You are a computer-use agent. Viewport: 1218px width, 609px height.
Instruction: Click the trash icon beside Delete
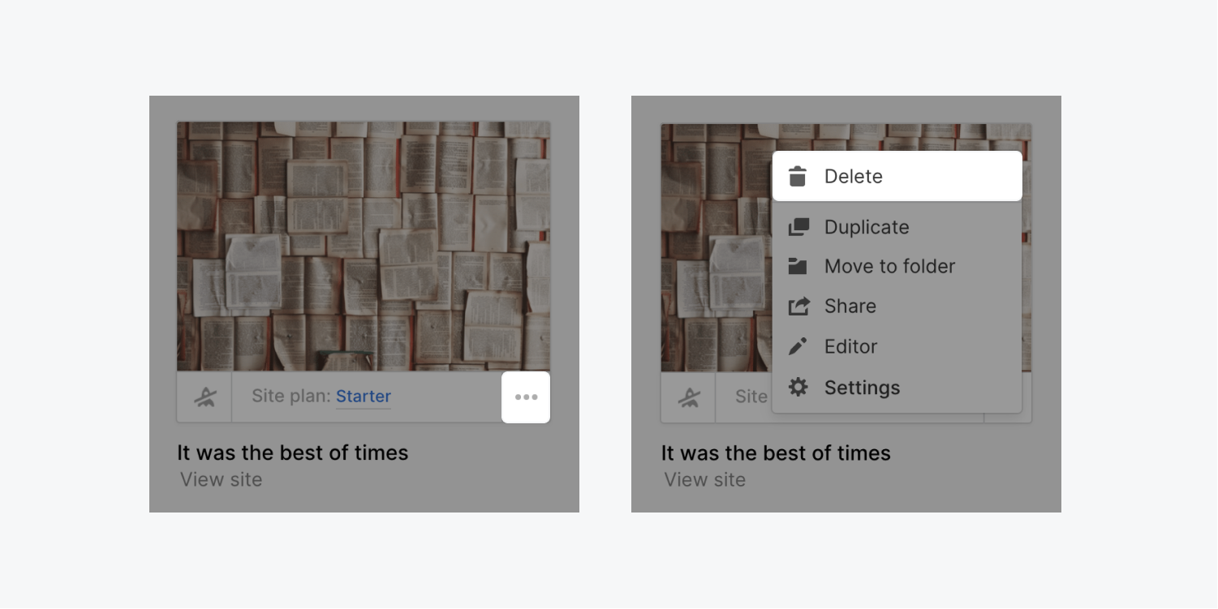[798, 176]
